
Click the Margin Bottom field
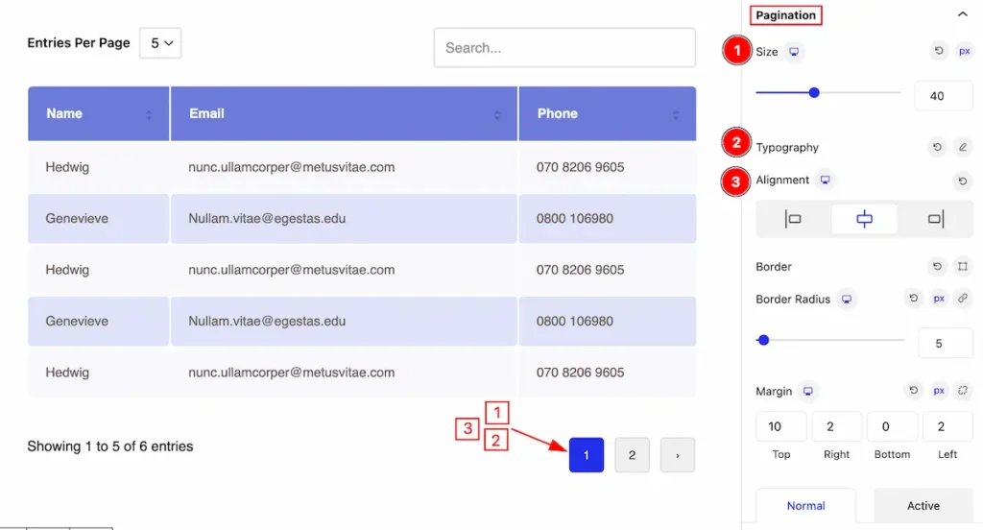click(x=892, y=426)
